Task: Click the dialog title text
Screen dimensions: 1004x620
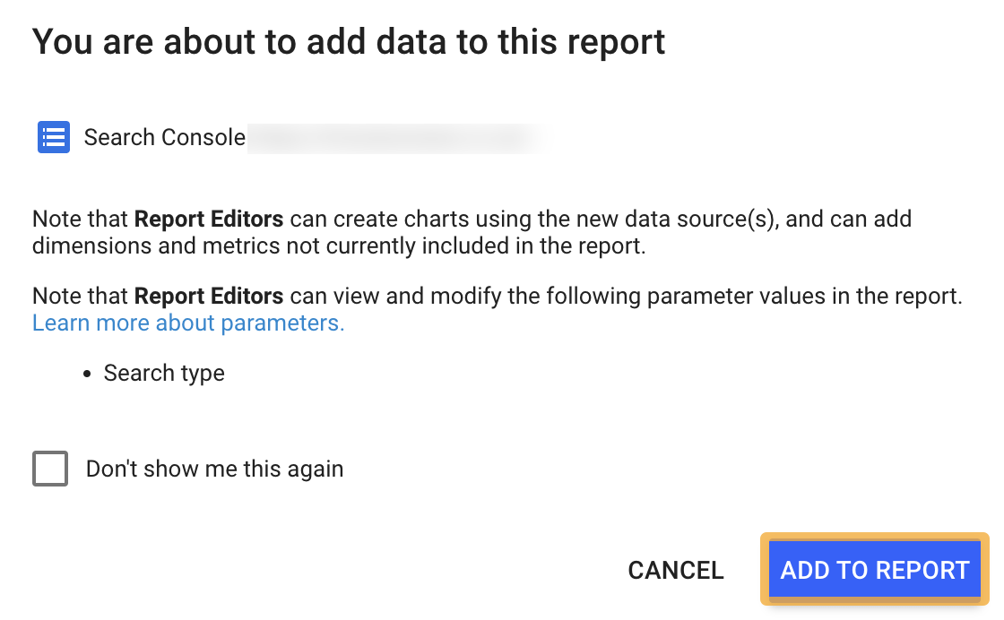Action: (350, 41)
